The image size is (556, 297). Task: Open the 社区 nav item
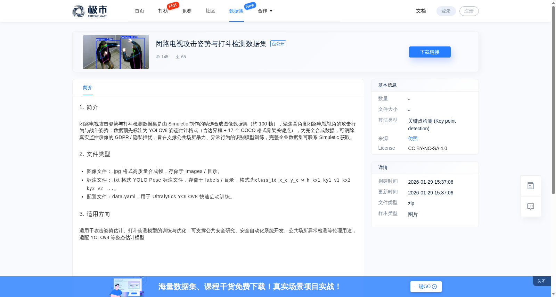(210, 11)
